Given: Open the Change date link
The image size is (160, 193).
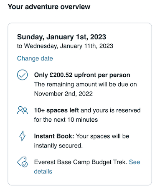Looking at the screenshot, I should pos(35,58).
